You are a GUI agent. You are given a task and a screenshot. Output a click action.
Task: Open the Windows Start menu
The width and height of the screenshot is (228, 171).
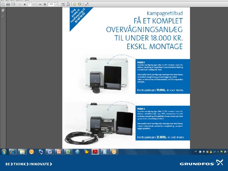pos(4,152)
